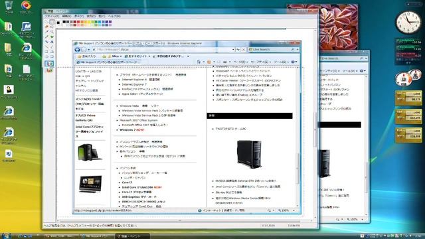Screen dimensions: 425x239
Task: Click the currency gadget showing 98.115
Action: pyautogui.click(x=408, y=98)
